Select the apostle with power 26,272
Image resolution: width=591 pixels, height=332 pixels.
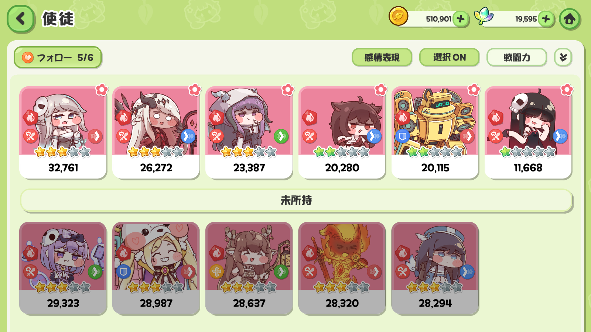pos(156,133)
